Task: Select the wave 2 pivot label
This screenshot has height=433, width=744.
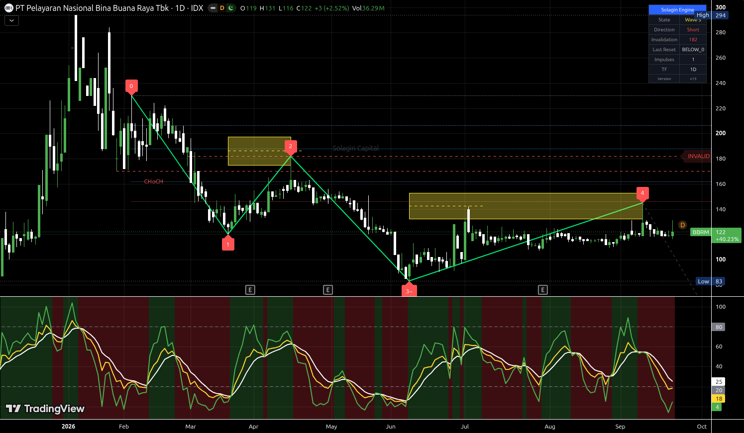Action: (291, 147)
